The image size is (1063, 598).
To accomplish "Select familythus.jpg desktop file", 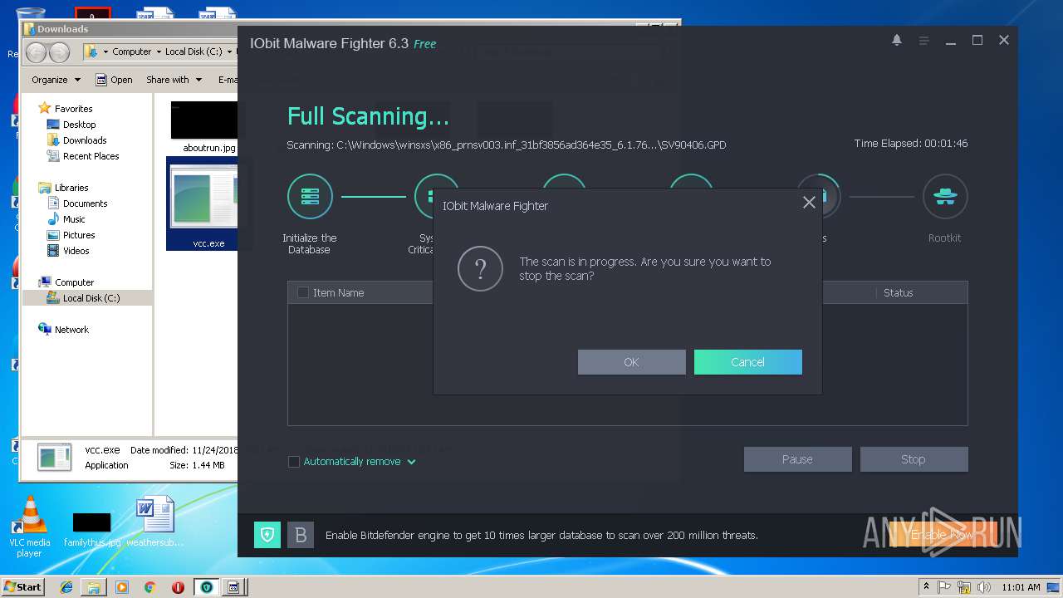I will click(x=92, y=530).
